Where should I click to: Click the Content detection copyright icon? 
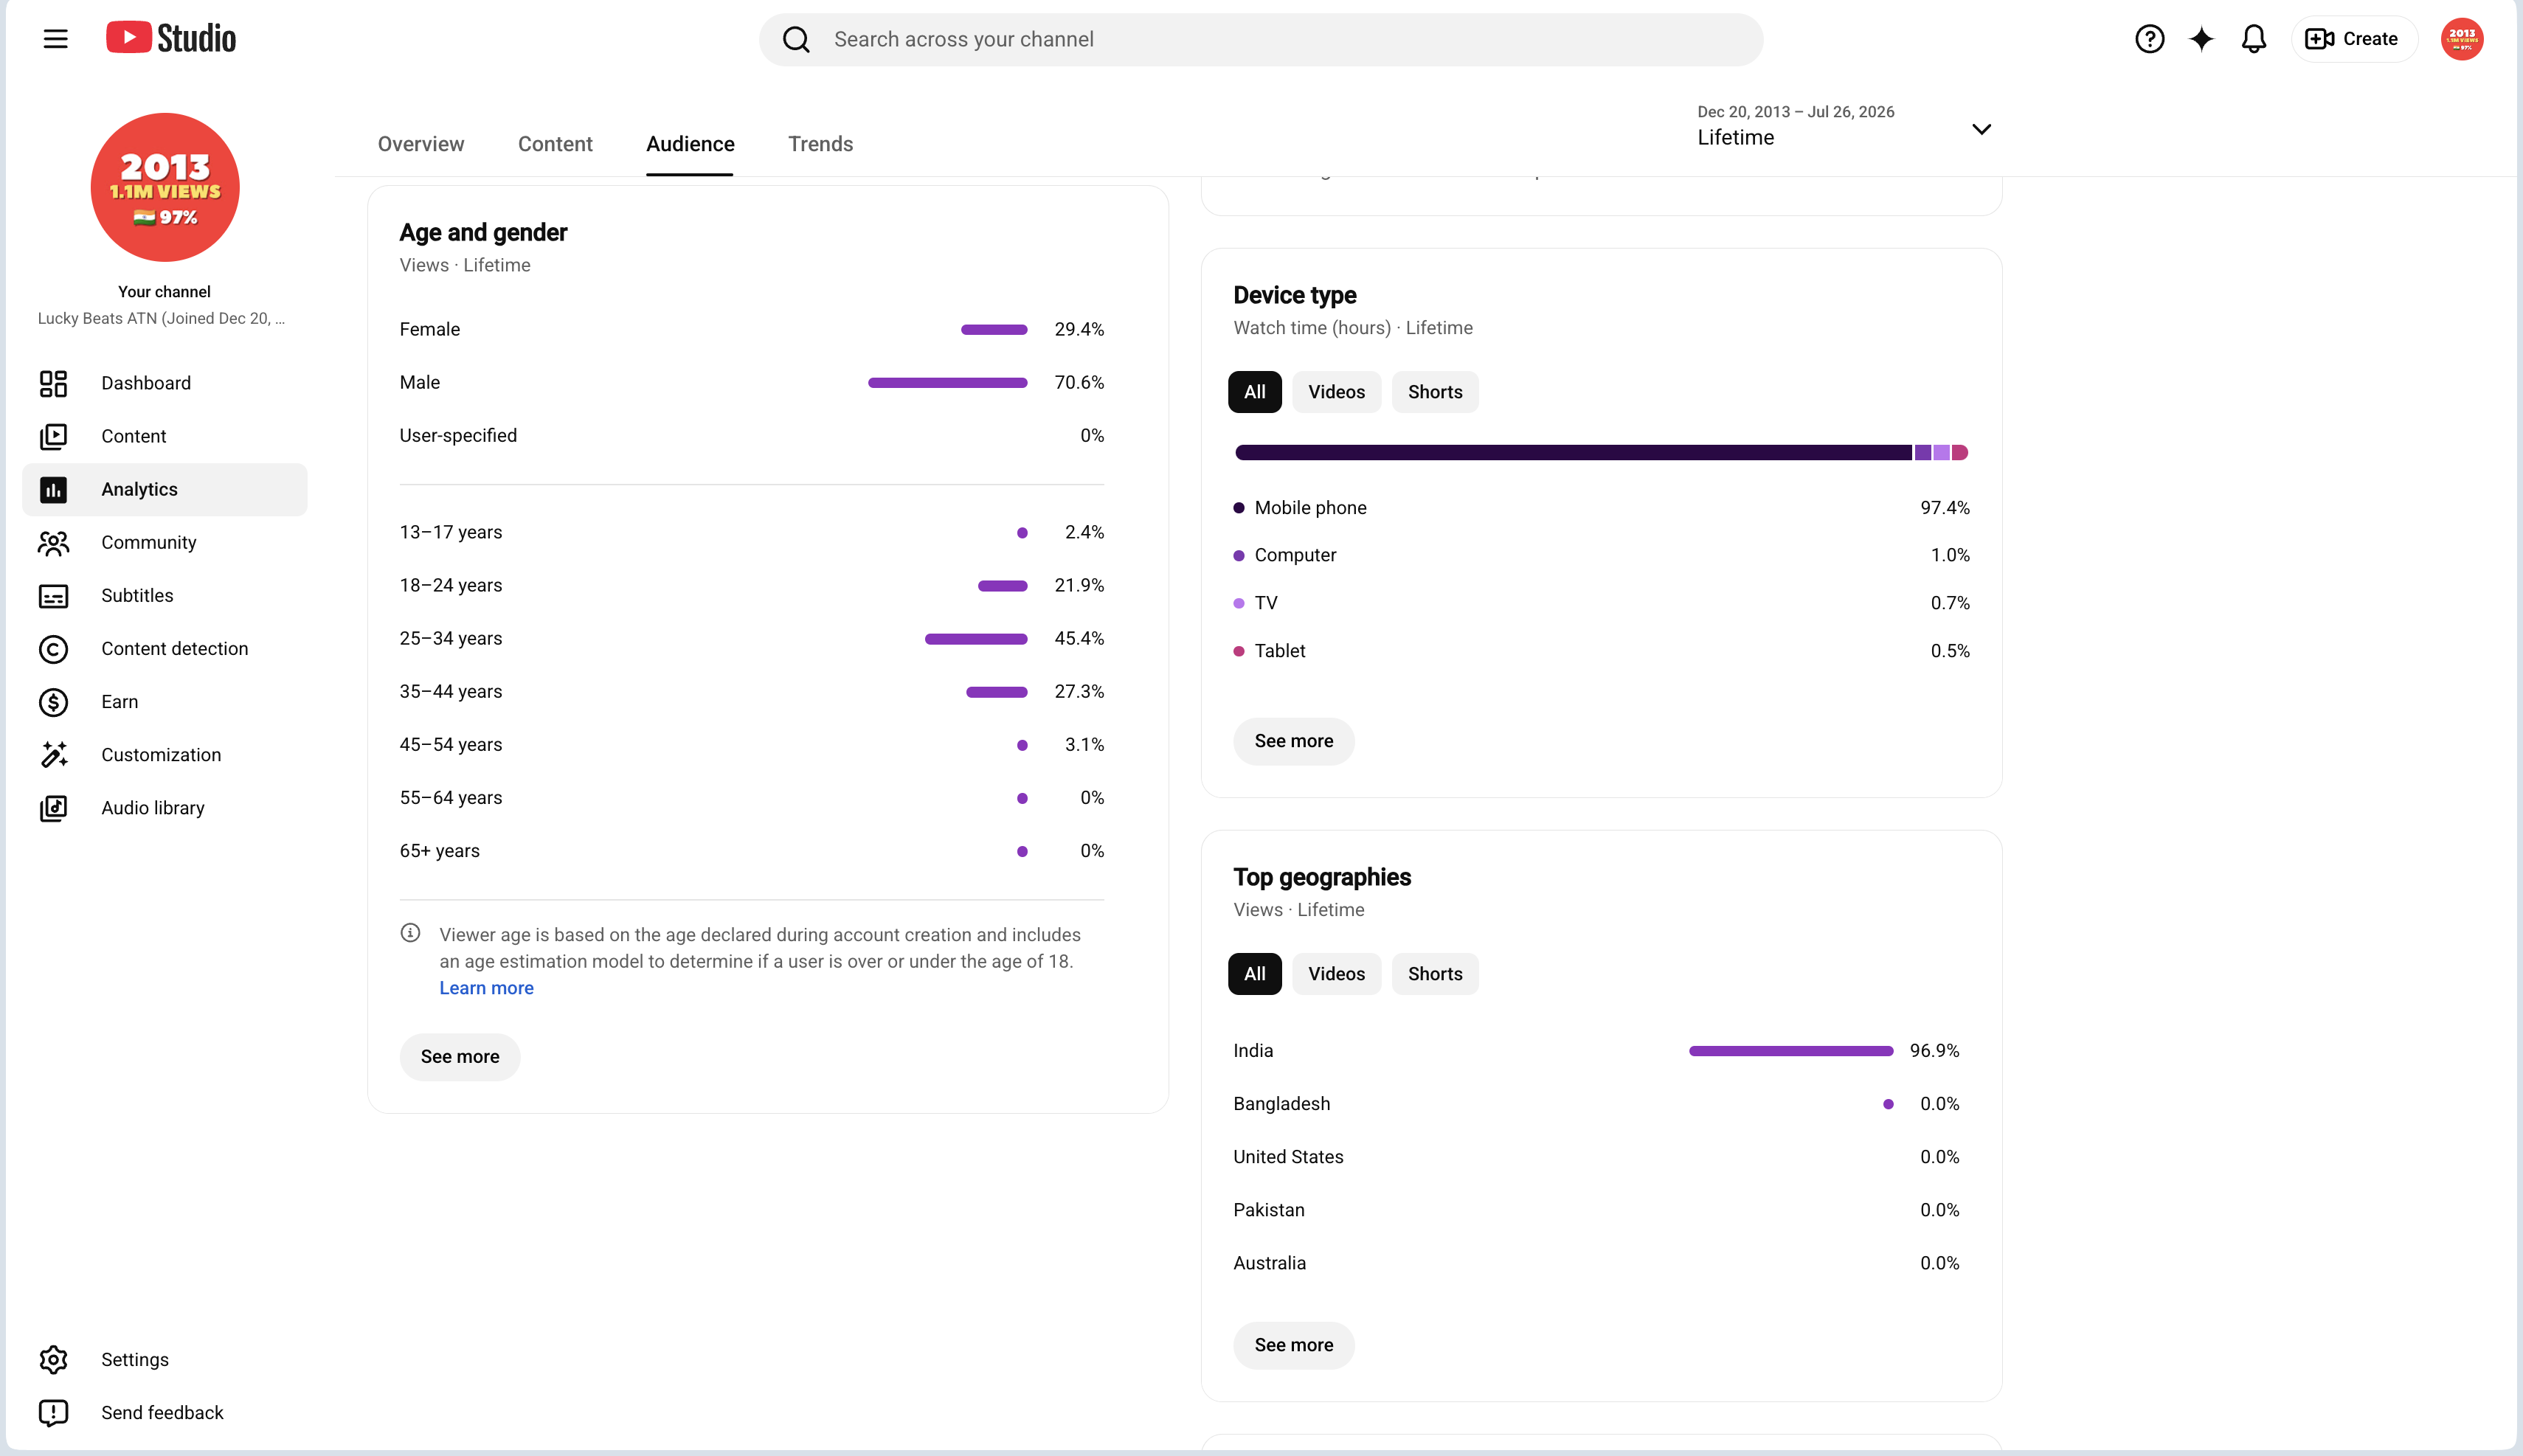(53, 648)
